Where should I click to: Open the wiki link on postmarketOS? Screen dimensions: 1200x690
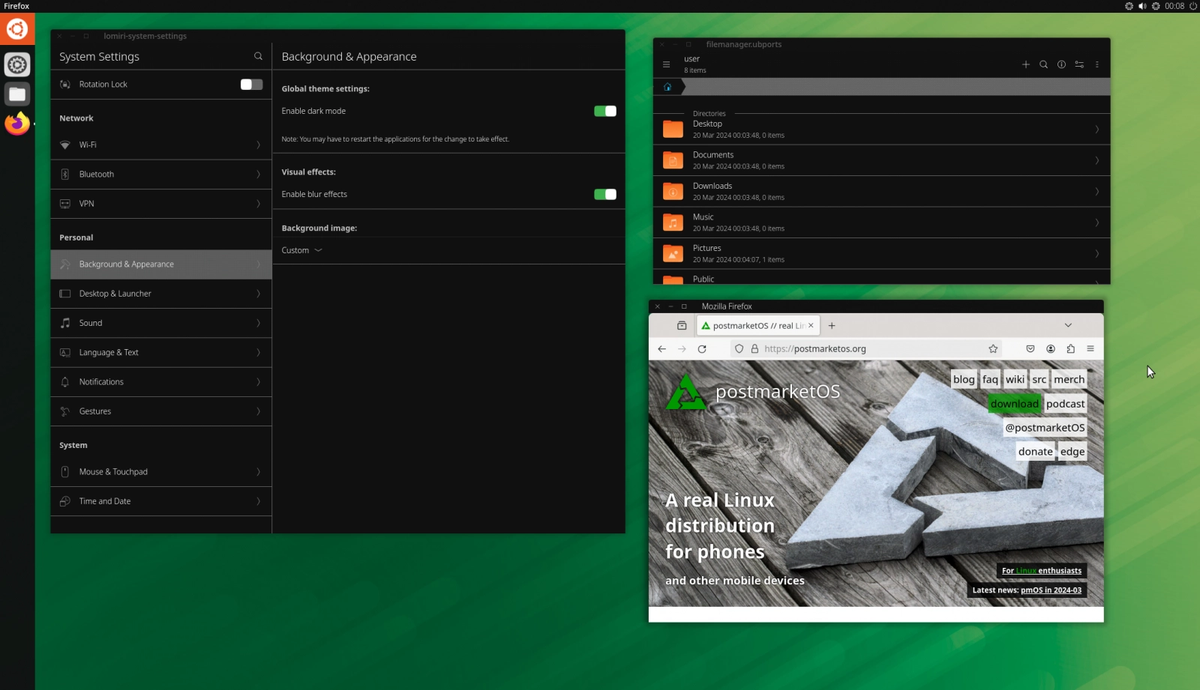(x=1015, y=380)
